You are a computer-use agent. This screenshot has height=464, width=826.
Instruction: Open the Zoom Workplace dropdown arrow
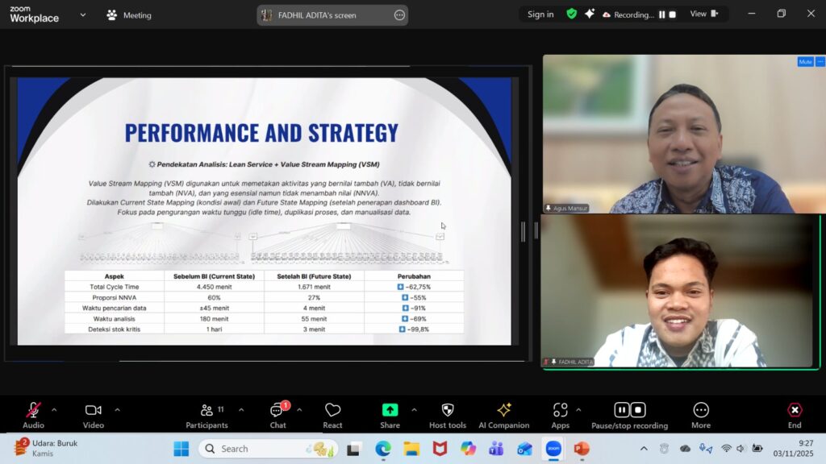pyautogui.click(x=83, y=14)
